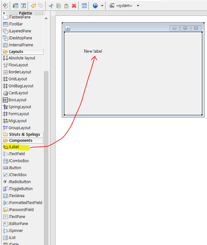Select JList component in palette
Screen dimensions: 207x245
[x=10, y=238]
